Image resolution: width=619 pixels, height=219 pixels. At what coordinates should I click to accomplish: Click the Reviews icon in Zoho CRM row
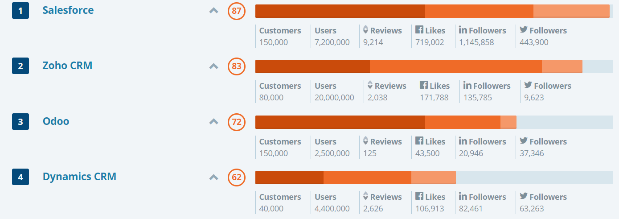point(370,85)
